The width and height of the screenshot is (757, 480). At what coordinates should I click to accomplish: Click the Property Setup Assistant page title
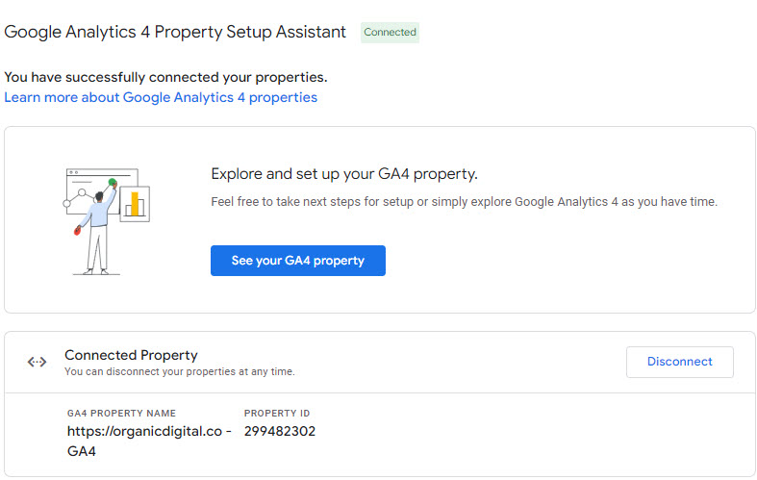175,32
